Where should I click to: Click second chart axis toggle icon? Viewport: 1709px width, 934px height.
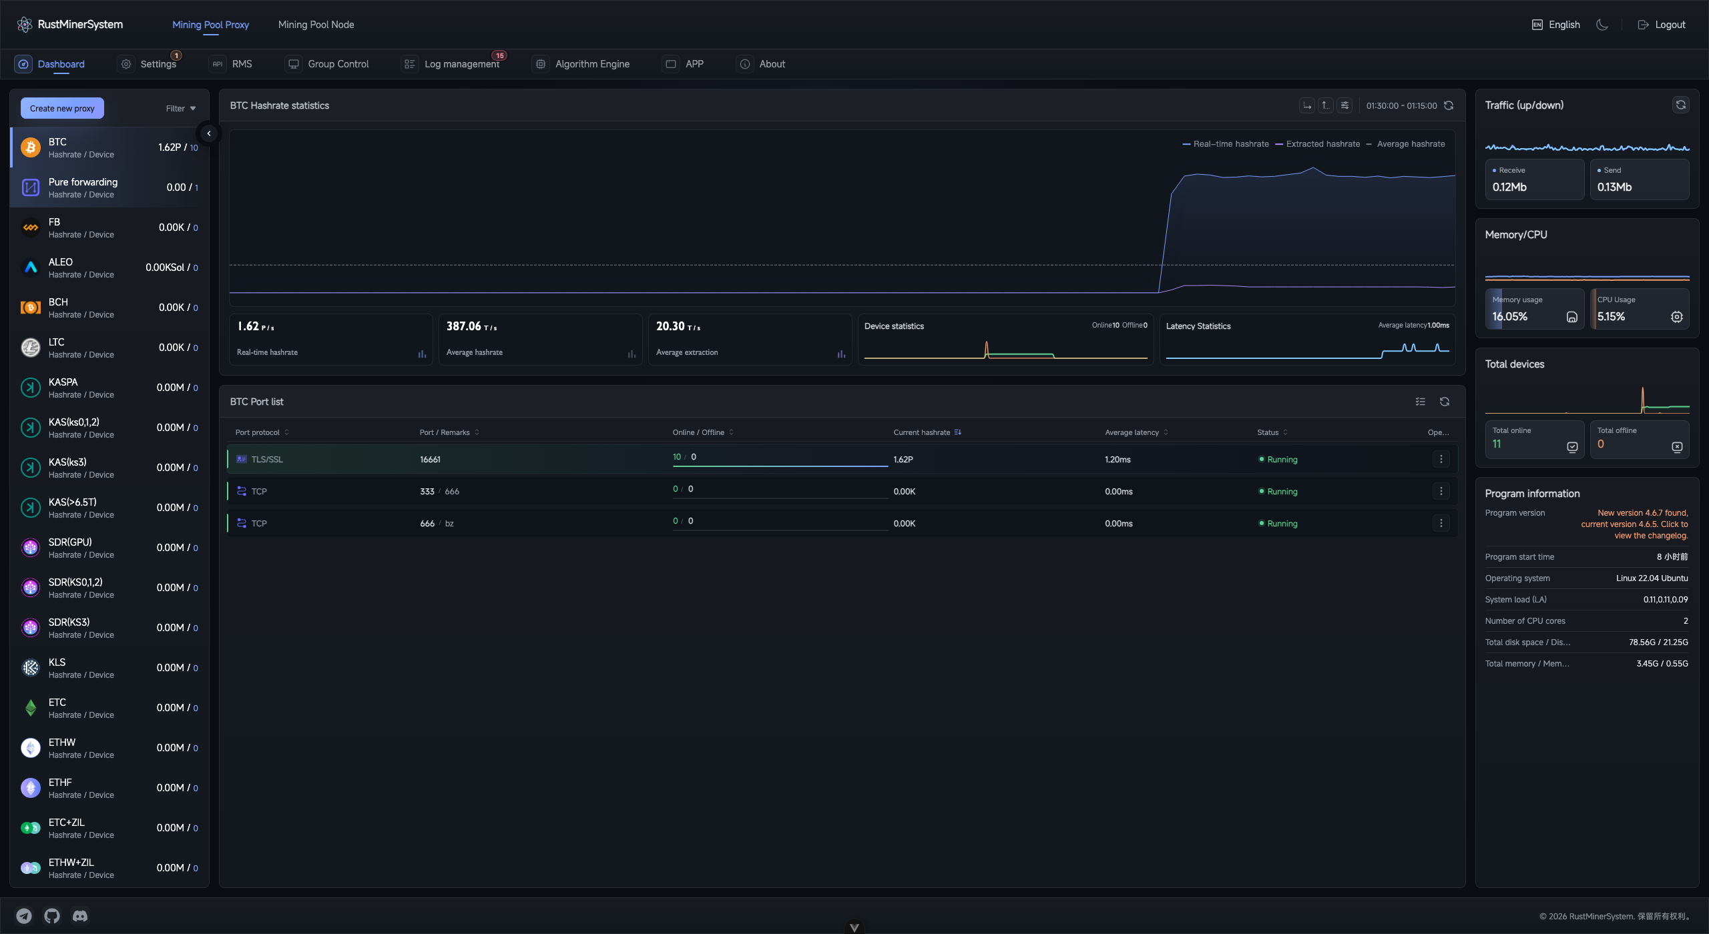1326,105
